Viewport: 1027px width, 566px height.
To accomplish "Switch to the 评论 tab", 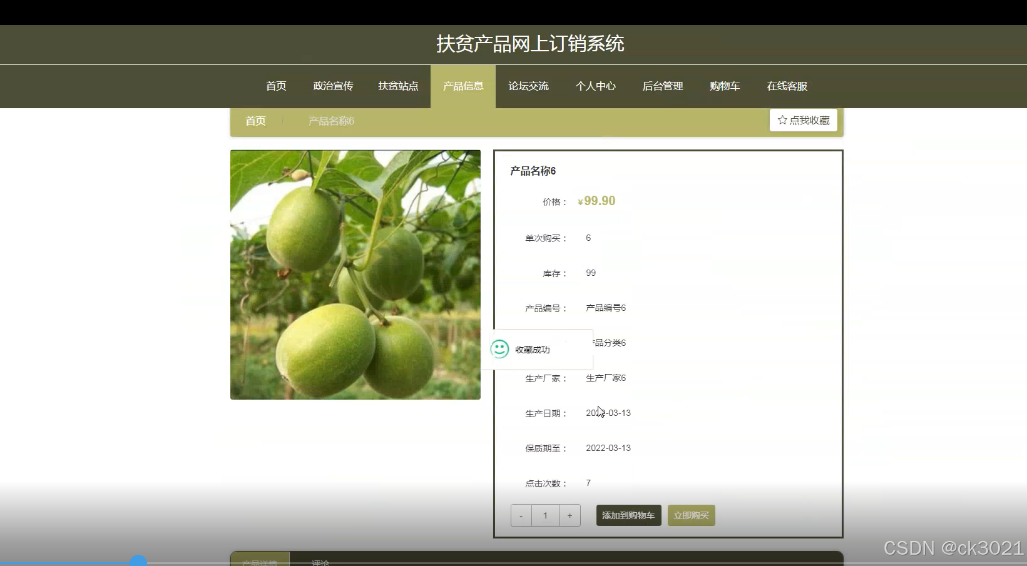I will click(x=320, y=562).
